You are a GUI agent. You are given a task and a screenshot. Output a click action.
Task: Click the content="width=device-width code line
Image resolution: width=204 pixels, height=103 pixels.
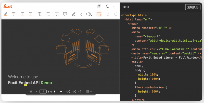tap(169, 41)
